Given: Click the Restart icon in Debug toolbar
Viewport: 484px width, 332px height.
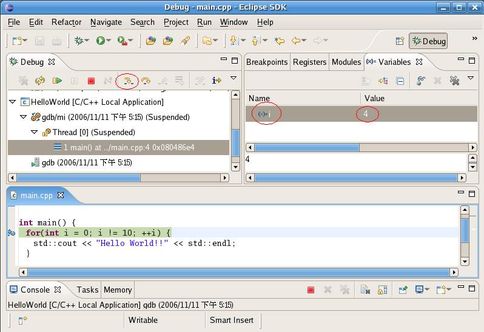Looking at the screenshot, I should pyautogui.click(x=40, y=81).
